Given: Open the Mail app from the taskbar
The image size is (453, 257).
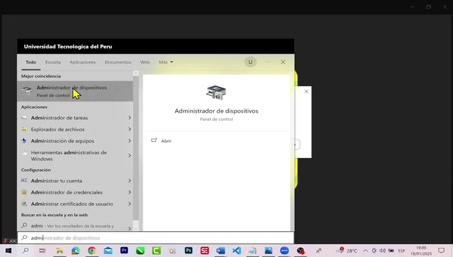Looking at the screenshot, I should click(x=108, y=251).
